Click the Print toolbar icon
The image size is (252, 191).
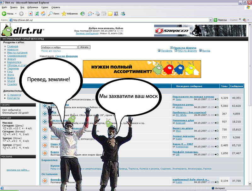pyautogui.click(x=98, y=14)
